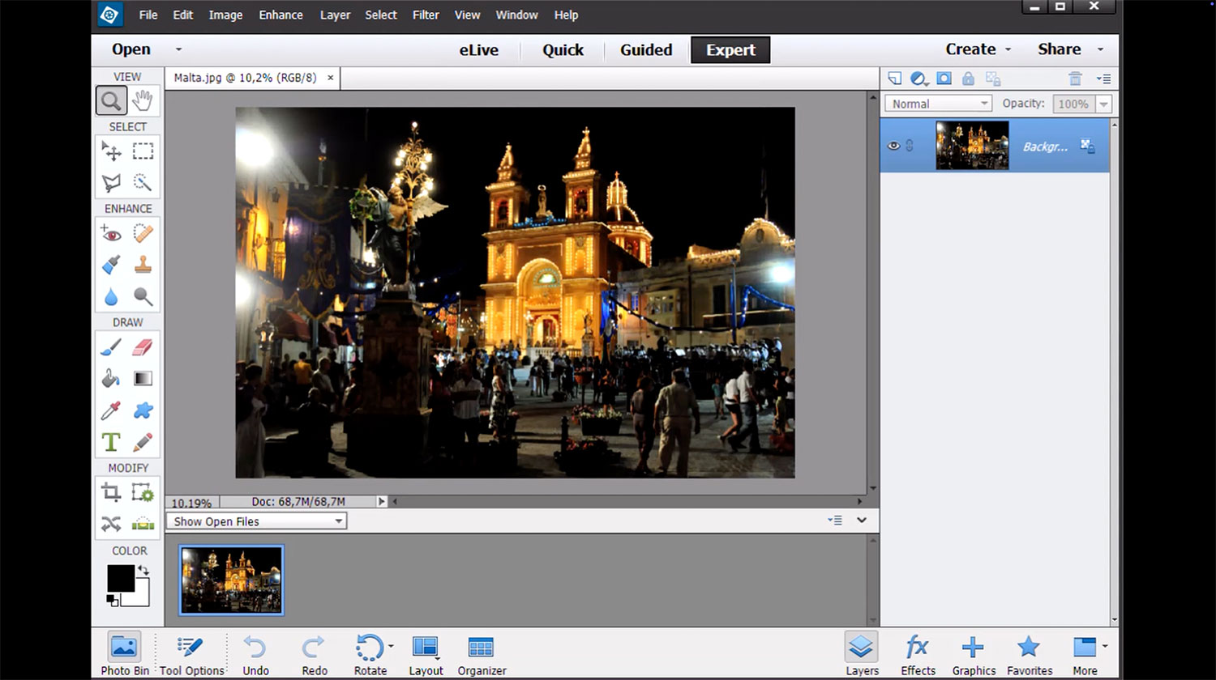Image resolution: width=1216 pixels, height=680 pixels.
Task: Select the Paint Bucket tool
Action: (x=111, y=379)
